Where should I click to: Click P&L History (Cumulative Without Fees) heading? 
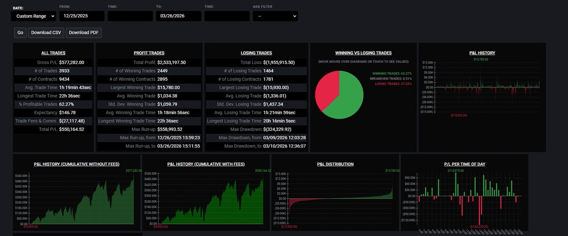pyautogui.click(x=77, y=164)
